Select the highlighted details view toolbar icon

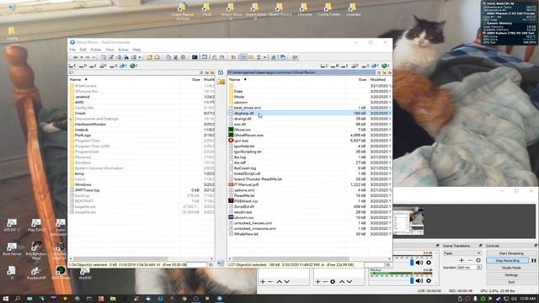pos(243,57)
